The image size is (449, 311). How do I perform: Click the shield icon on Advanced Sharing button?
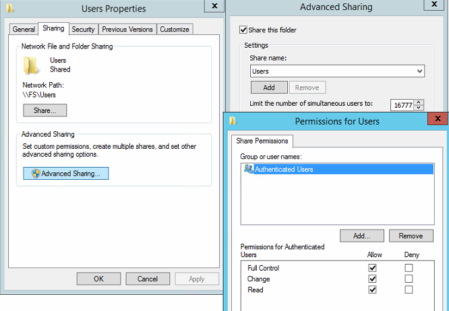tap(36, 174)
